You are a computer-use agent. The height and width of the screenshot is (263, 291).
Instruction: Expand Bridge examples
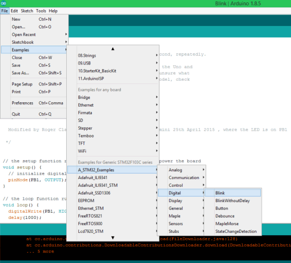pyautogui.click(x=113, y=97)
